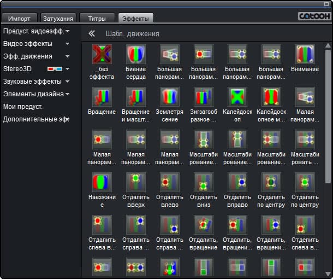Open the Stereo3D dropdown arrow

point(67,69)
